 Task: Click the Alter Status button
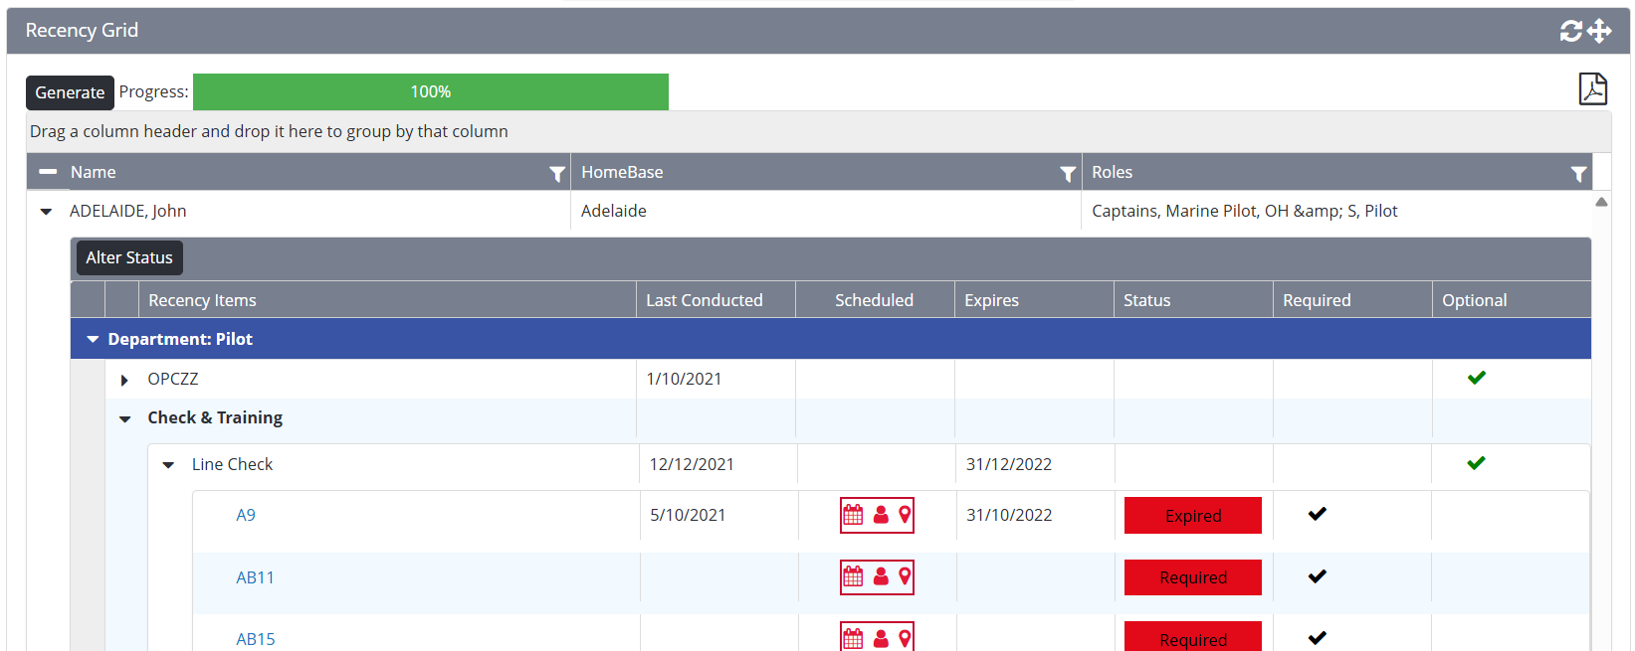click(x=129, y=258)
